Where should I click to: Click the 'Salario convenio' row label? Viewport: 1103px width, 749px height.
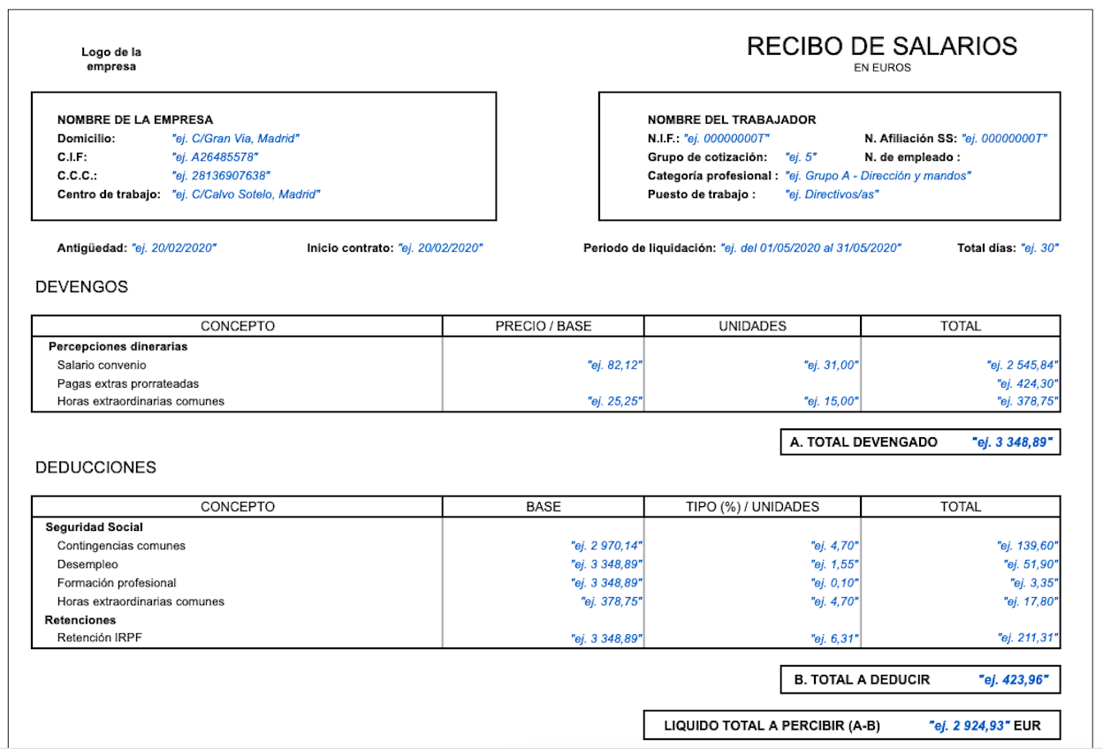point(102,365)
